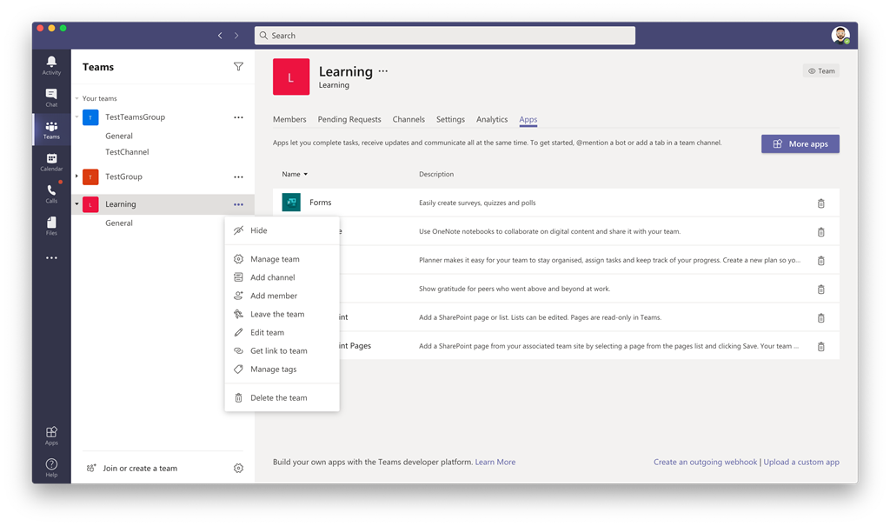The height and width of the screenshot is (526, 890).
Task: Click the settings gear beside Join or create
Action: tap(238, 468)
